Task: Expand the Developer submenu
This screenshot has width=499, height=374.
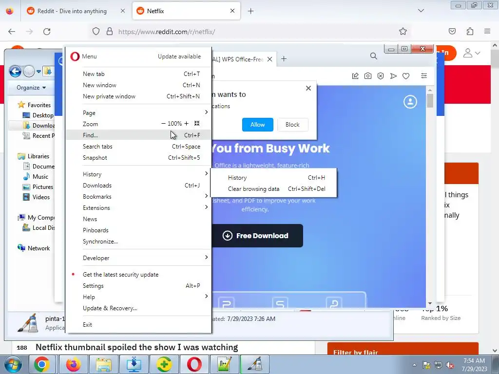Action: 138,258
